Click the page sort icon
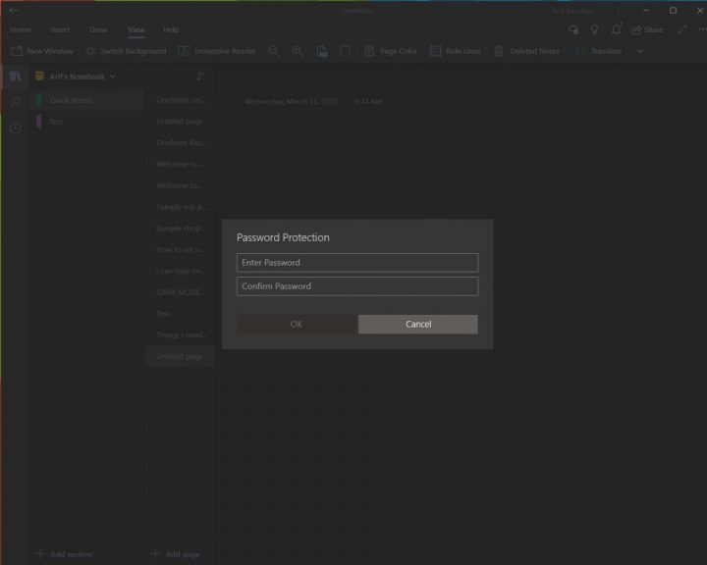 point(200,77)
